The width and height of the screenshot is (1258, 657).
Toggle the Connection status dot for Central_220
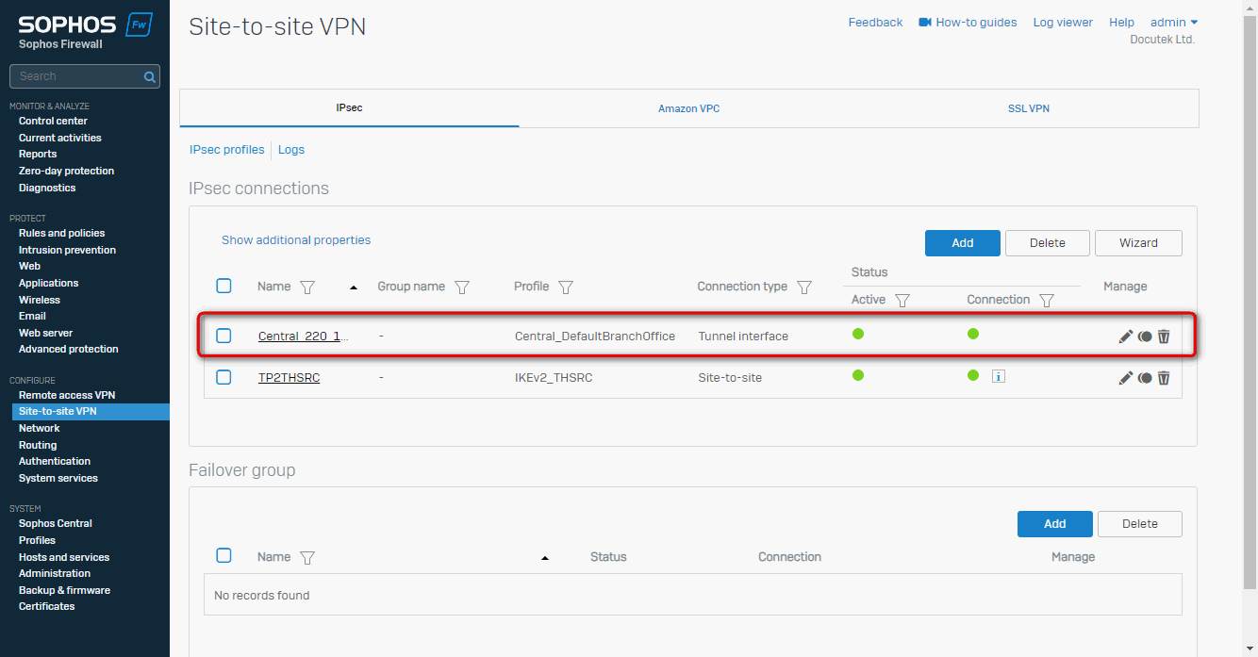[x=973, y=334]
